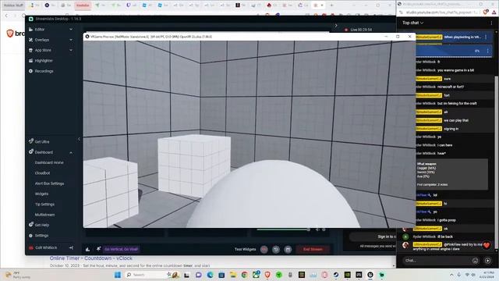The height and width of the screenshot is (281, 499).
Task: Open a new browser tab with plus button
Action: coord(331,5)
